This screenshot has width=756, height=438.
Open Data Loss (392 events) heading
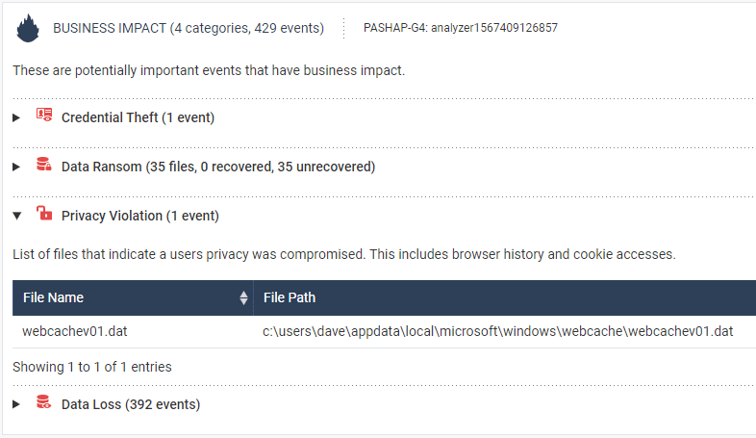(131, 404)
